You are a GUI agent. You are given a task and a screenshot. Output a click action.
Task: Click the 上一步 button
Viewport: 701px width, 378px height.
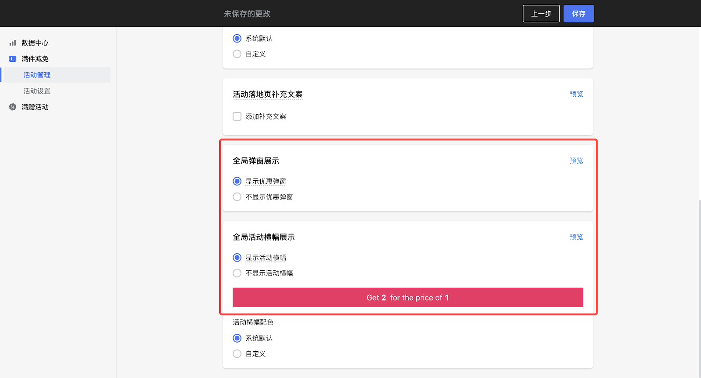[541, 14]
